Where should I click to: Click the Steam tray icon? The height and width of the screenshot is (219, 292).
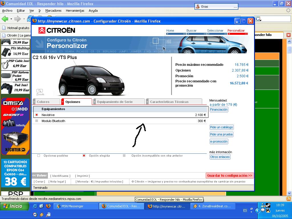(x=268, y=205)
